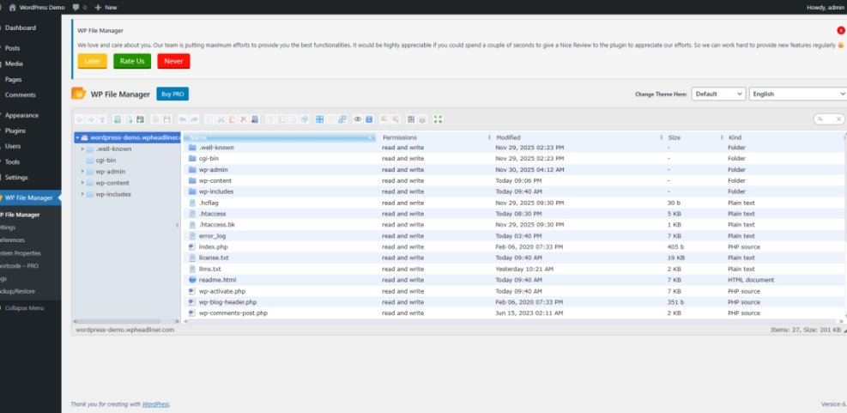This screenshot has width=847, height=413.
Task: Copy selected items with the toolbar icon
Action: [x=209, y=119]
